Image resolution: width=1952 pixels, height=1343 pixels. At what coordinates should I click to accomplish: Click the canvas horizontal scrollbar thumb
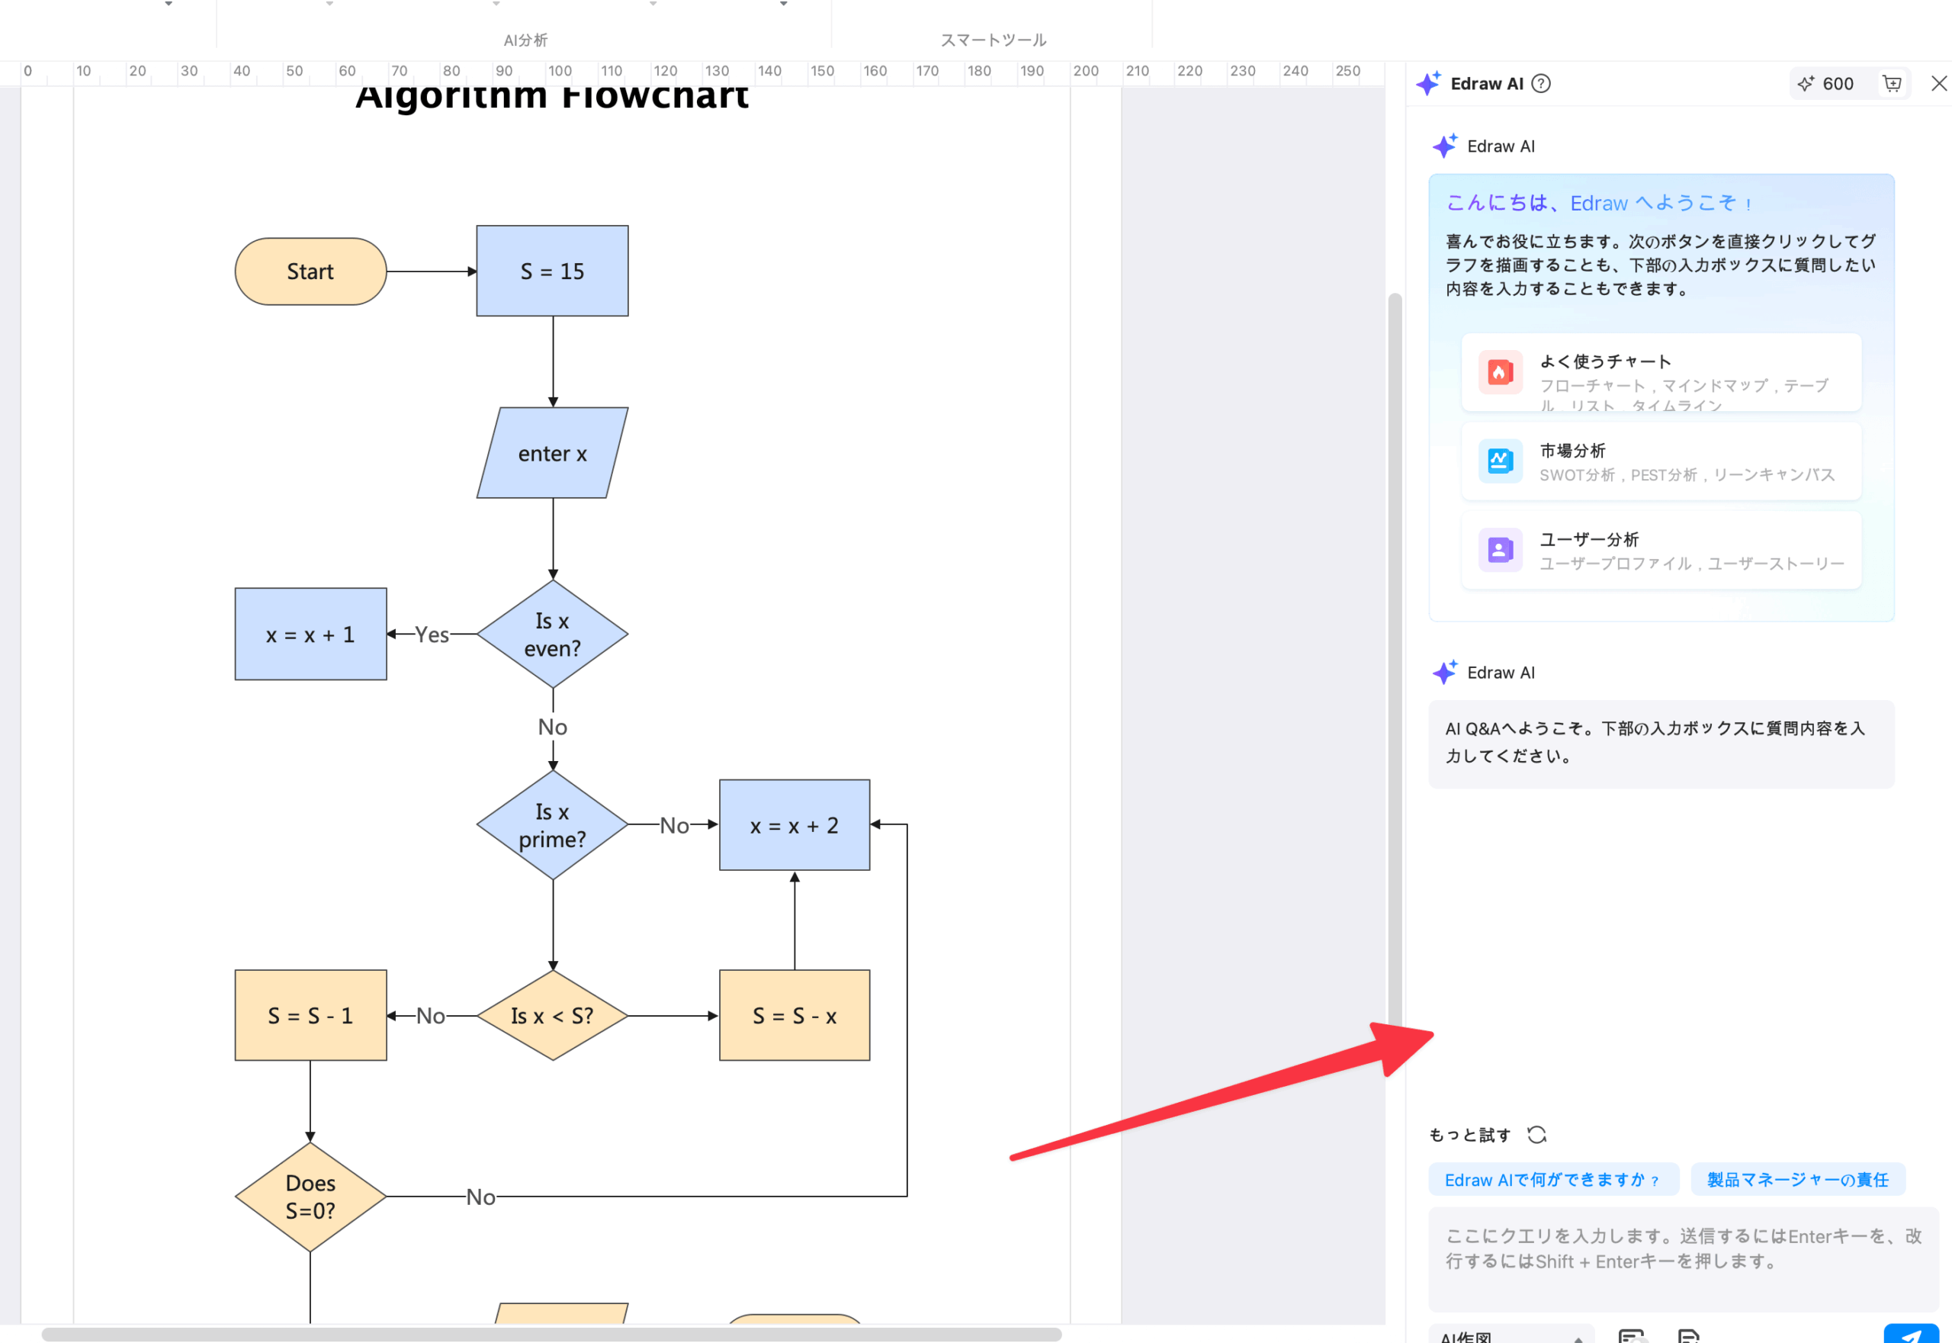pos(551,1335)
